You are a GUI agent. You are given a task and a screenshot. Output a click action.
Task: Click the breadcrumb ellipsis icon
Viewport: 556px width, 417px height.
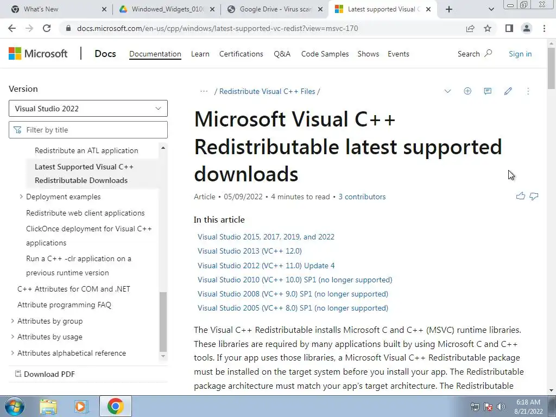click(x=204, y=91)
